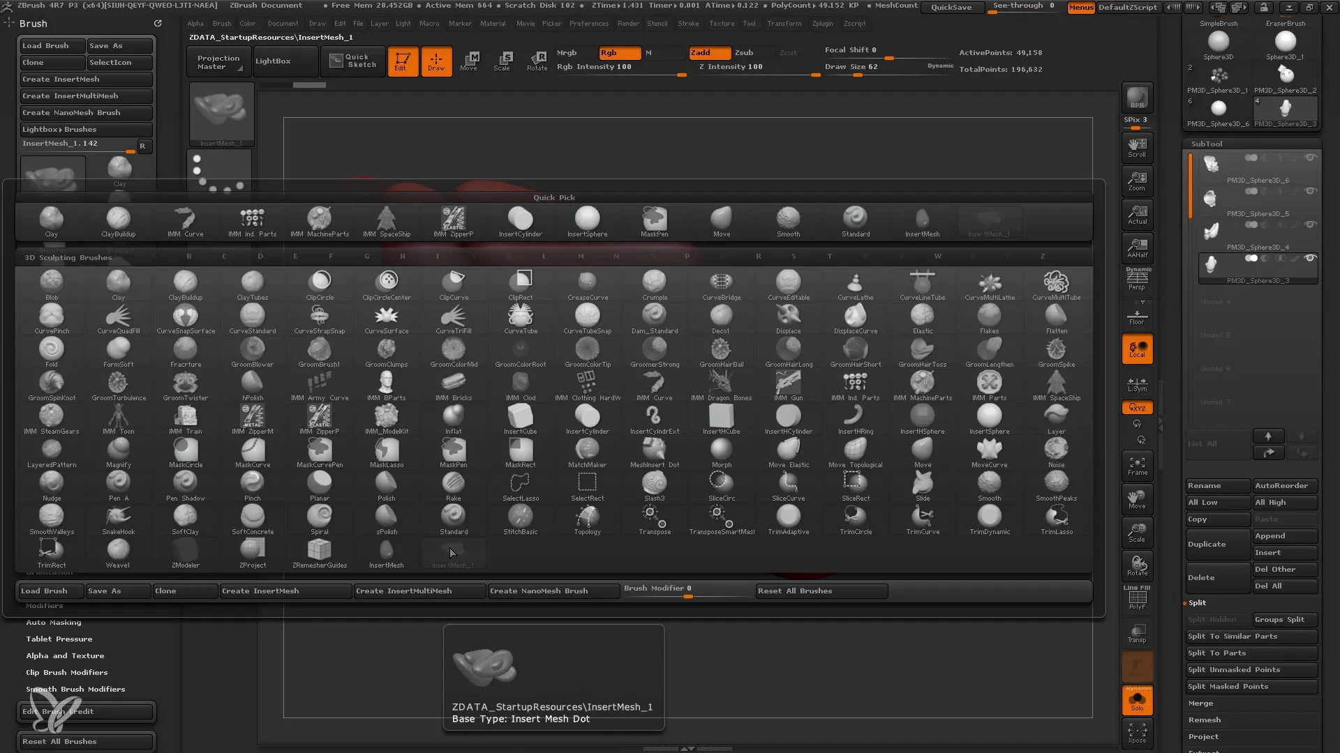Select the Topology brush

coord(587,519)
